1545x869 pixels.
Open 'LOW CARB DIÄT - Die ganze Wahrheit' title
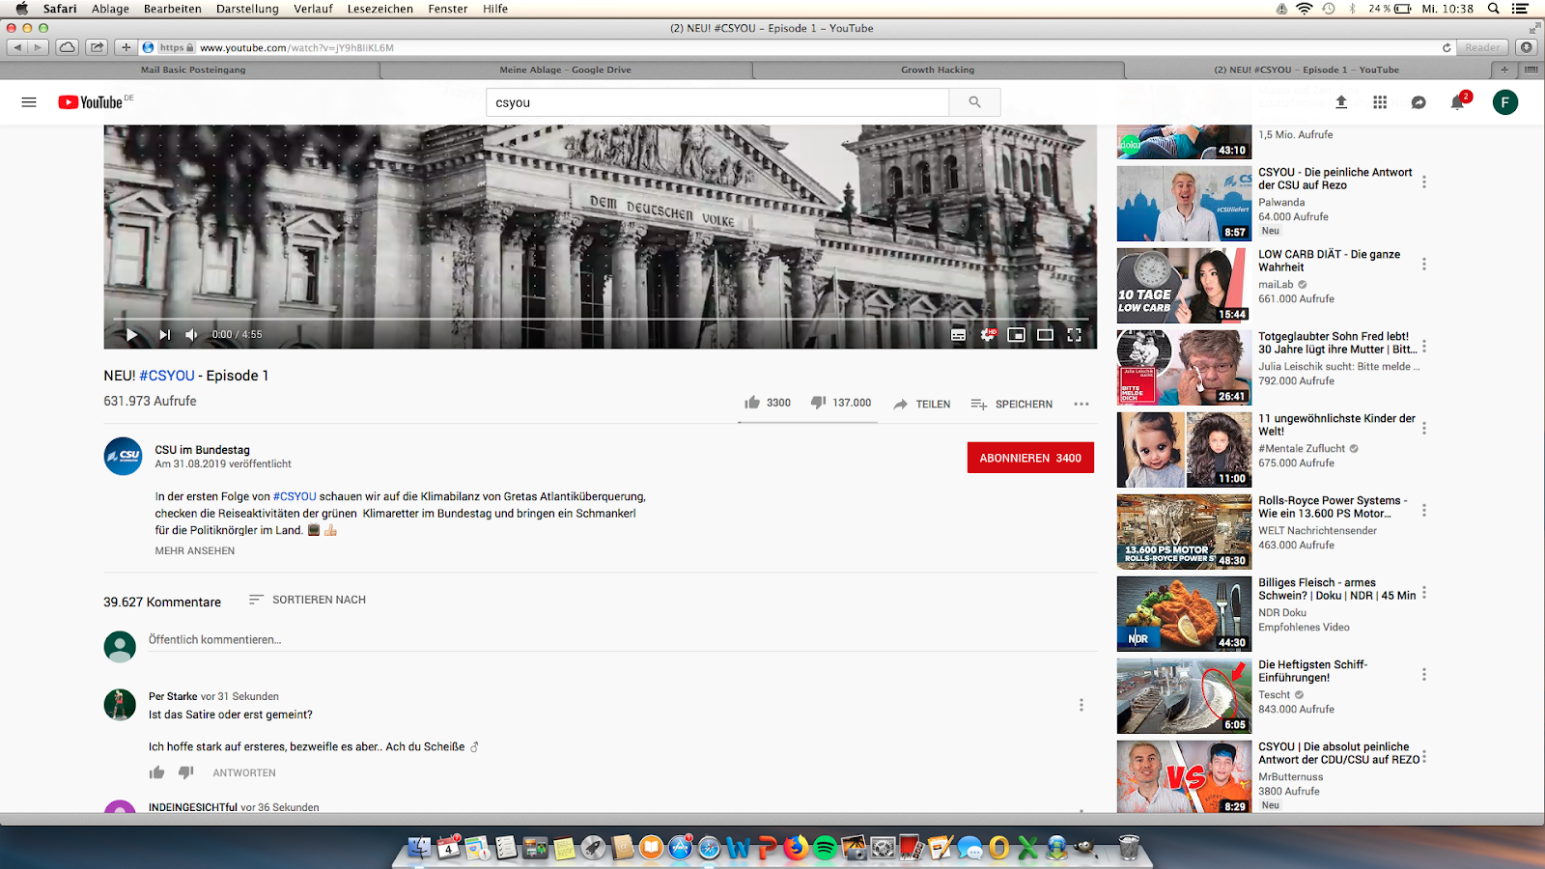point(1329,261)
